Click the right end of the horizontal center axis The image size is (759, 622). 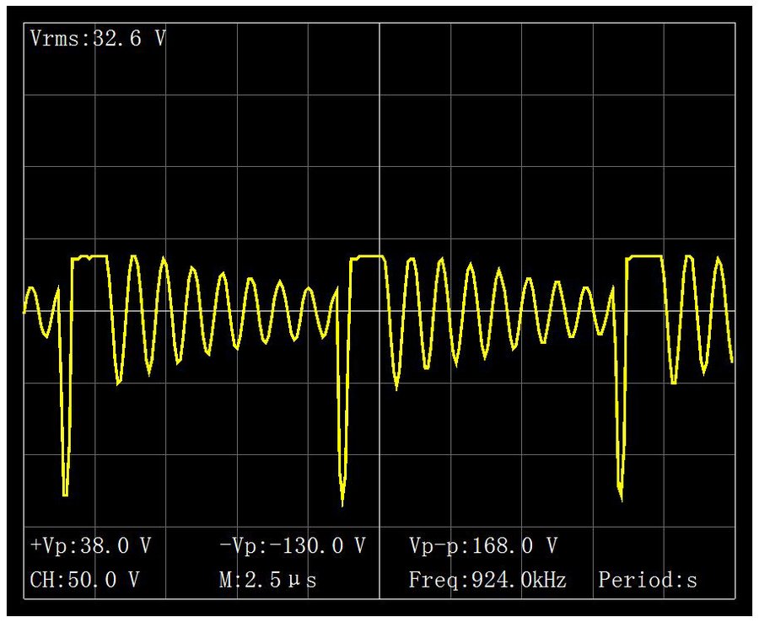click(734, 311)
